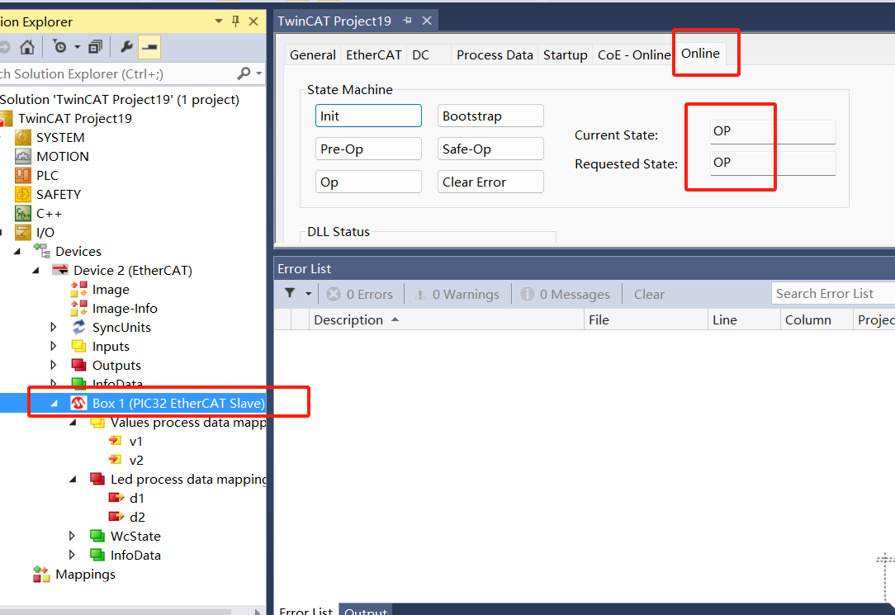Switch to the EtherCAT tab
This screenshot has width=895, height=615.
[374, 54]
